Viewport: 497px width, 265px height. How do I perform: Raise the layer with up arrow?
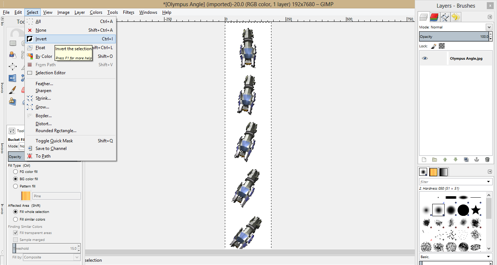445,159
